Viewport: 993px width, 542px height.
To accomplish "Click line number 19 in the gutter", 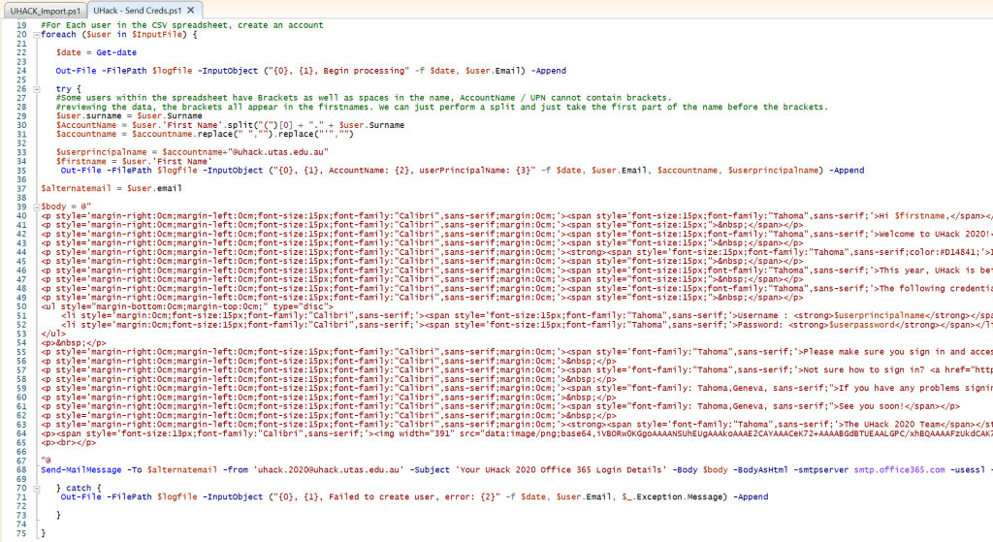I will pos(19,25).
